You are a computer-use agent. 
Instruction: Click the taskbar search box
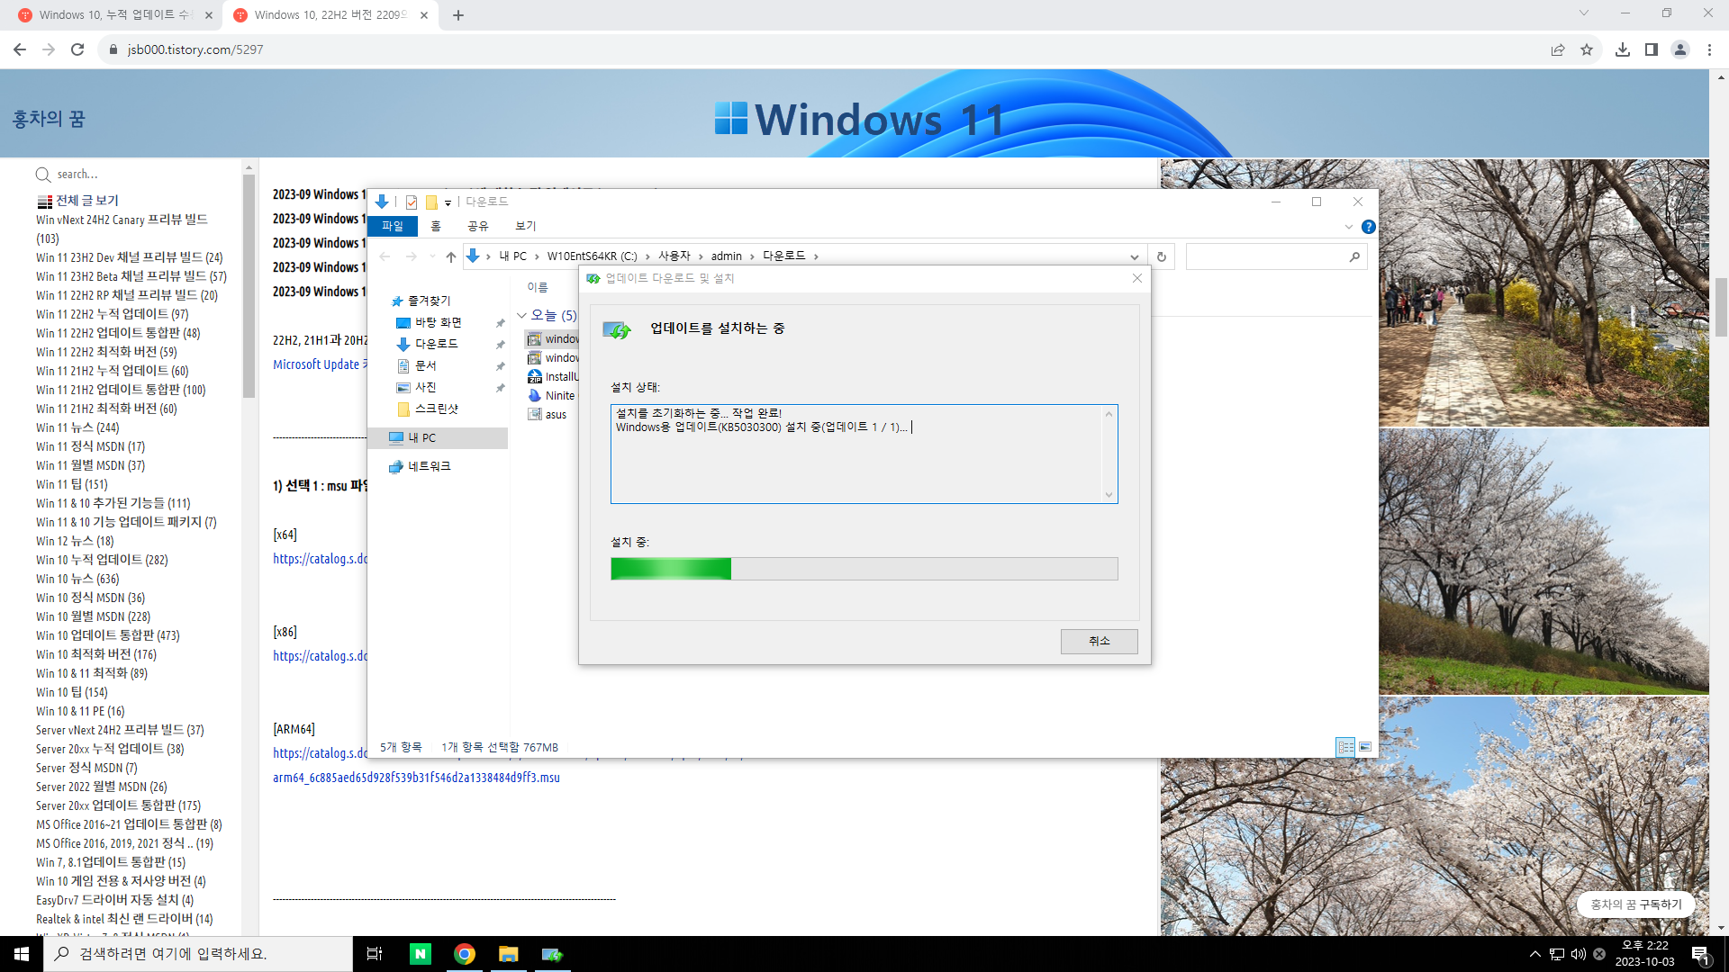pyautogui.click(x=198, y=954)
